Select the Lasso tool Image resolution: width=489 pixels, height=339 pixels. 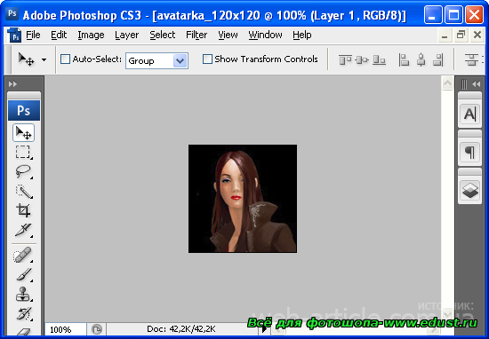(x=23, y=171)
